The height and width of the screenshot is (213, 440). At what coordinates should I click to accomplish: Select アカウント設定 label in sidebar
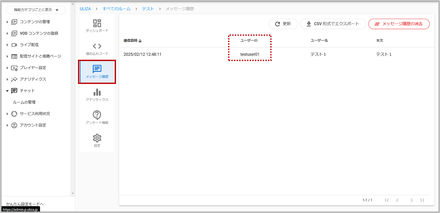click(x=33, y=125)
